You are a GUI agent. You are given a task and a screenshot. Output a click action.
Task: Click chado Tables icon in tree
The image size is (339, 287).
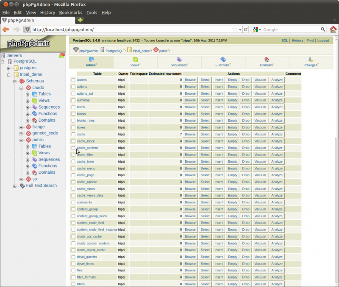point(35,94)
